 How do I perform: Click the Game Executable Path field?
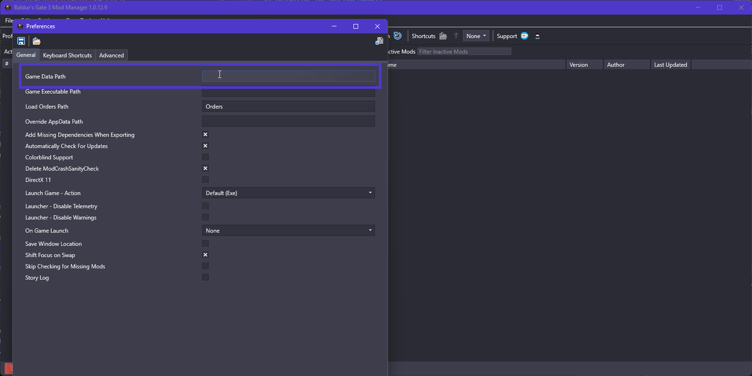289,92
